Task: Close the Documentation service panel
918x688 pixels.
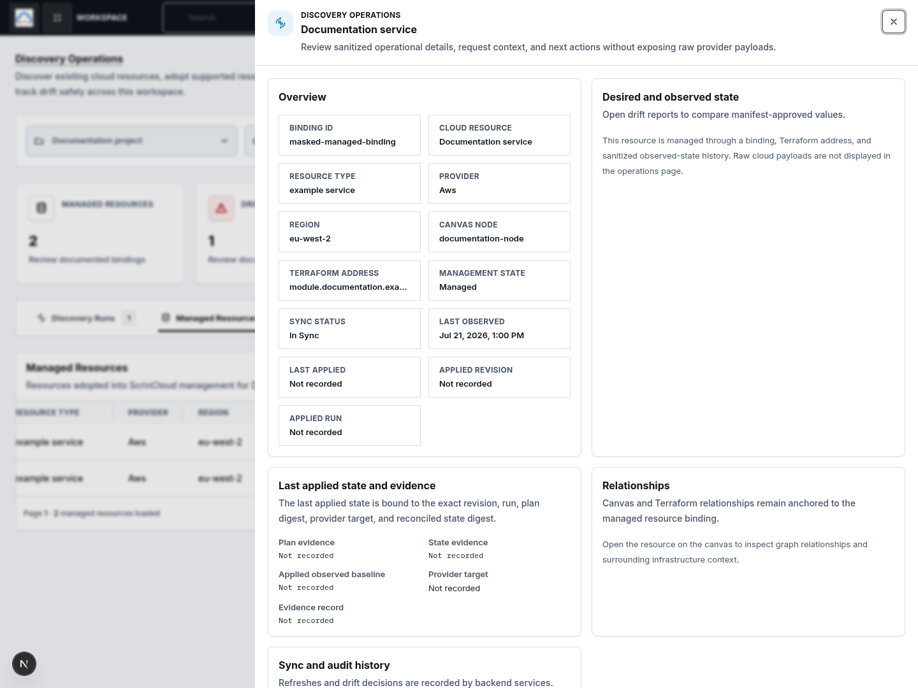Action: point(894,22)
